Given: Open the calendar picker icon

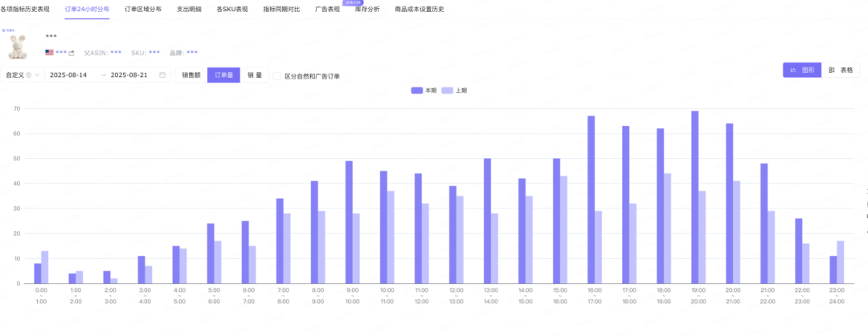Looking at the screenshot, I should click(162, 75).
